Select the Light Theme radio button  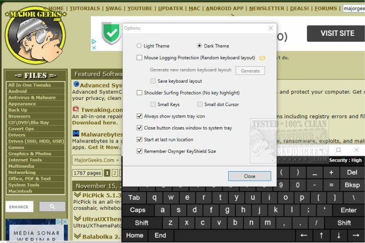click(139, 46)
